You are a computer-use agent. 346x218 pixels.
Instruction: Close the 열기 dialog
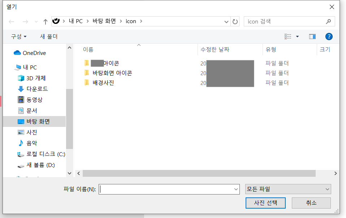pos(332,7)
